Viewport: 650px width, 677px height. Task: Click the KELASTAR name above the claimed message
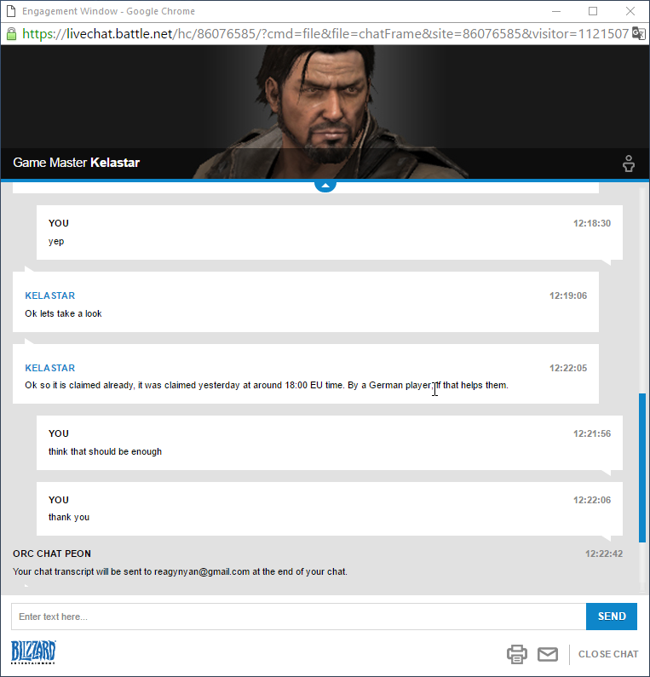pos(50,368)
